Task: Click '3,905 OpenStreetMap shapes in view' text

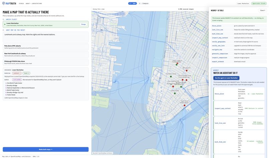Action: (16, 98)
